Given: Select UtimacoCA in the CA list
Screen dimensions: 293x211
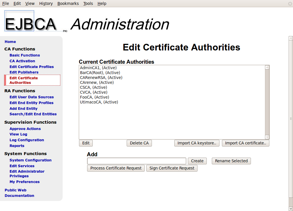Looking at the screenshot, I should [99, 102].
